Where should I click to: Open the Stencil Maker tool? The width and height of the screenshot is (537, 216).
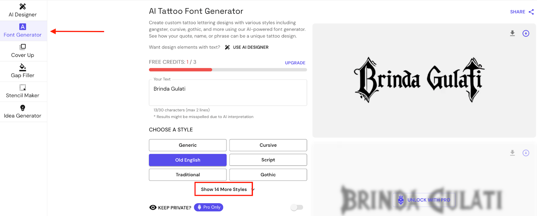tap(23, 91)
